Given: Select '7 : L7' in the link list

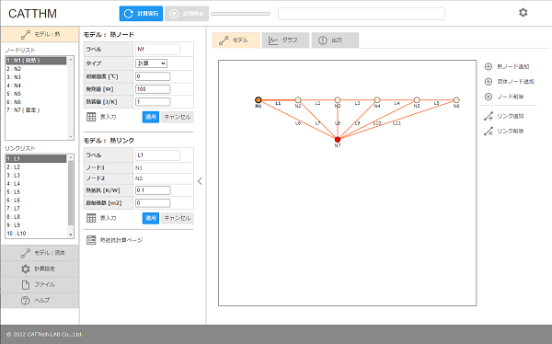Looking at the screenshot, I should coord(36,209).
